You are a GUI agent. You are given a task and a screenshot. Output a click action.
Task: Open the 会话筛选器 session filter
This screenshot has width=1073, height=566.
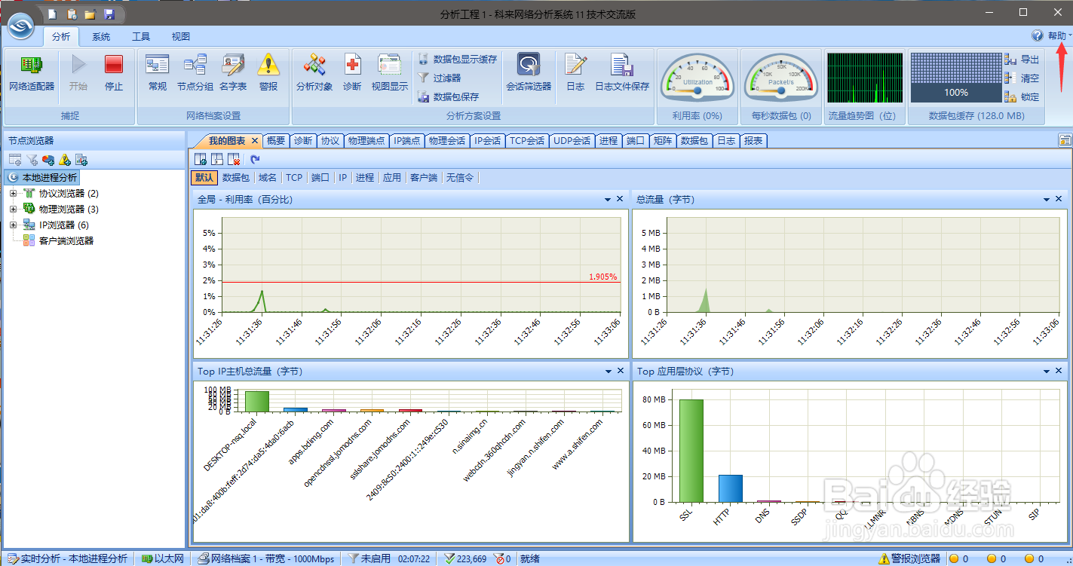529,74
